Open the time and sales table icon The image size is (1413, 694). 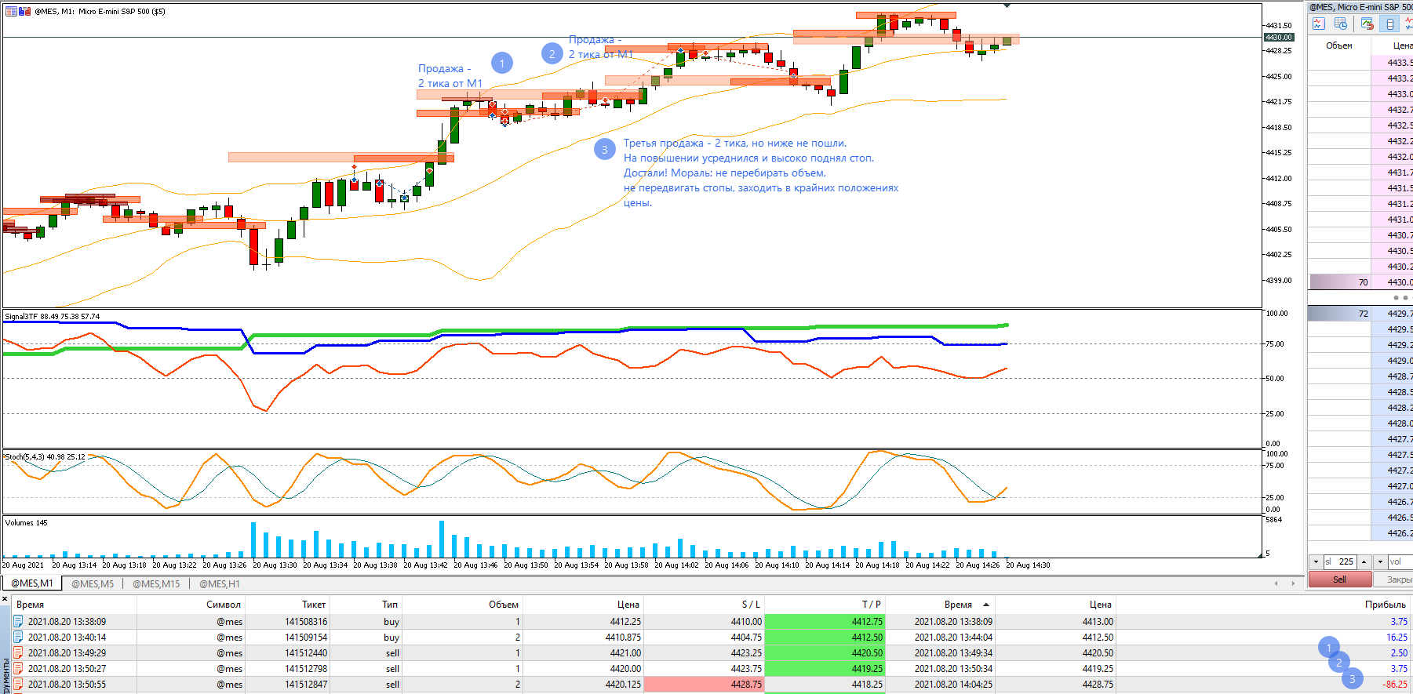click(1341, 24)
